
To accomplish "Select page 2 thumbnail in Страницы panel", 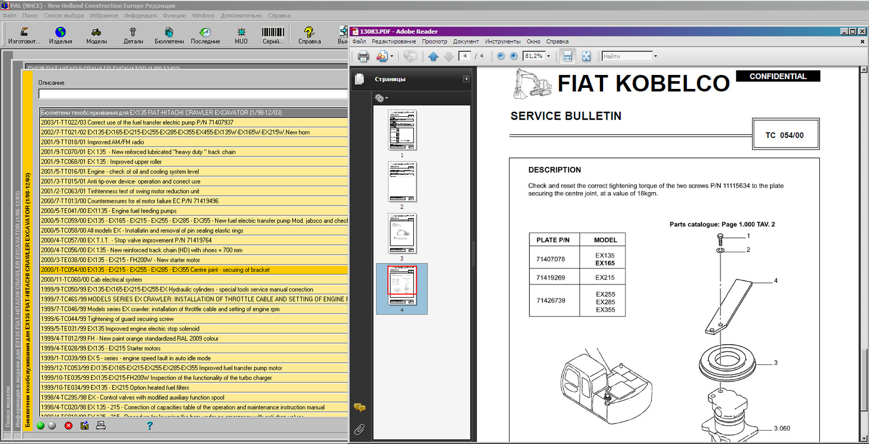I will point(402,182).
